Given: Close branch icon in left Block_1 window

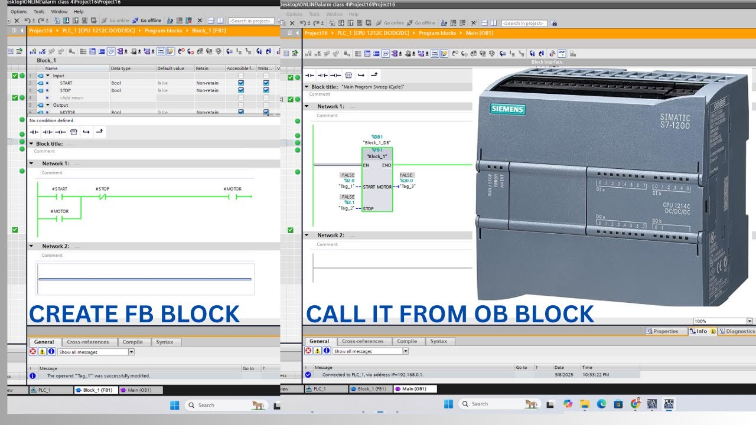Looking at the screenshot, I should pyautogui.click(x=99, y=132).
